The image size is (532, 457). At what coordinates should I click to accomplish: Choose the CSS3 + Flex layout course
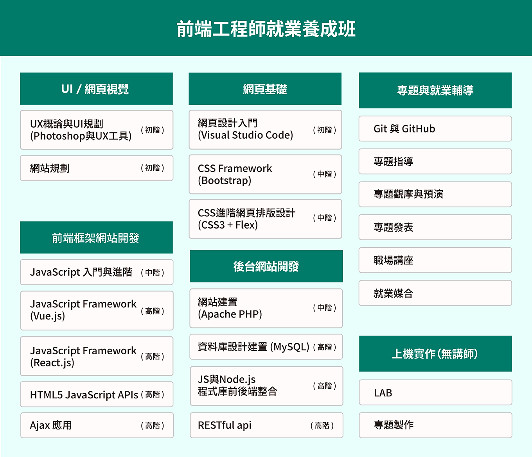(x=265, y=219)
